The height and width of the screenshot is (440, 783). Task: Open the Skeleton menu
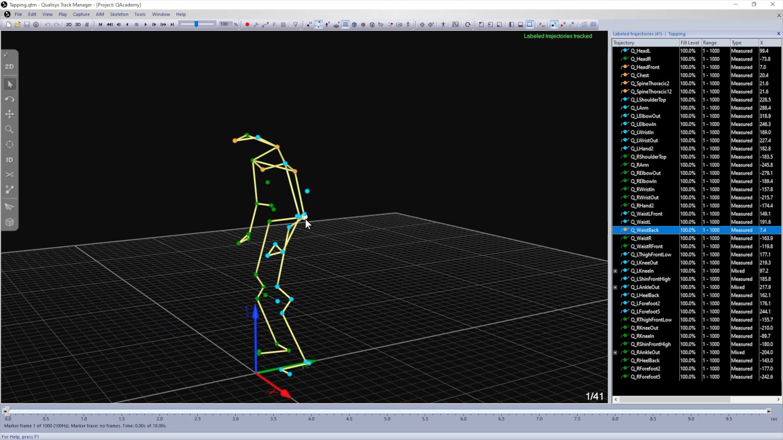(119, 14)
